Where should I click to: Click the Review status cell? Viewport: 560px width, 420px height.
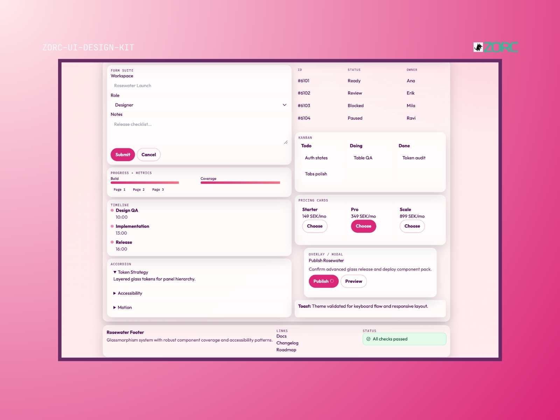(355, 93)
